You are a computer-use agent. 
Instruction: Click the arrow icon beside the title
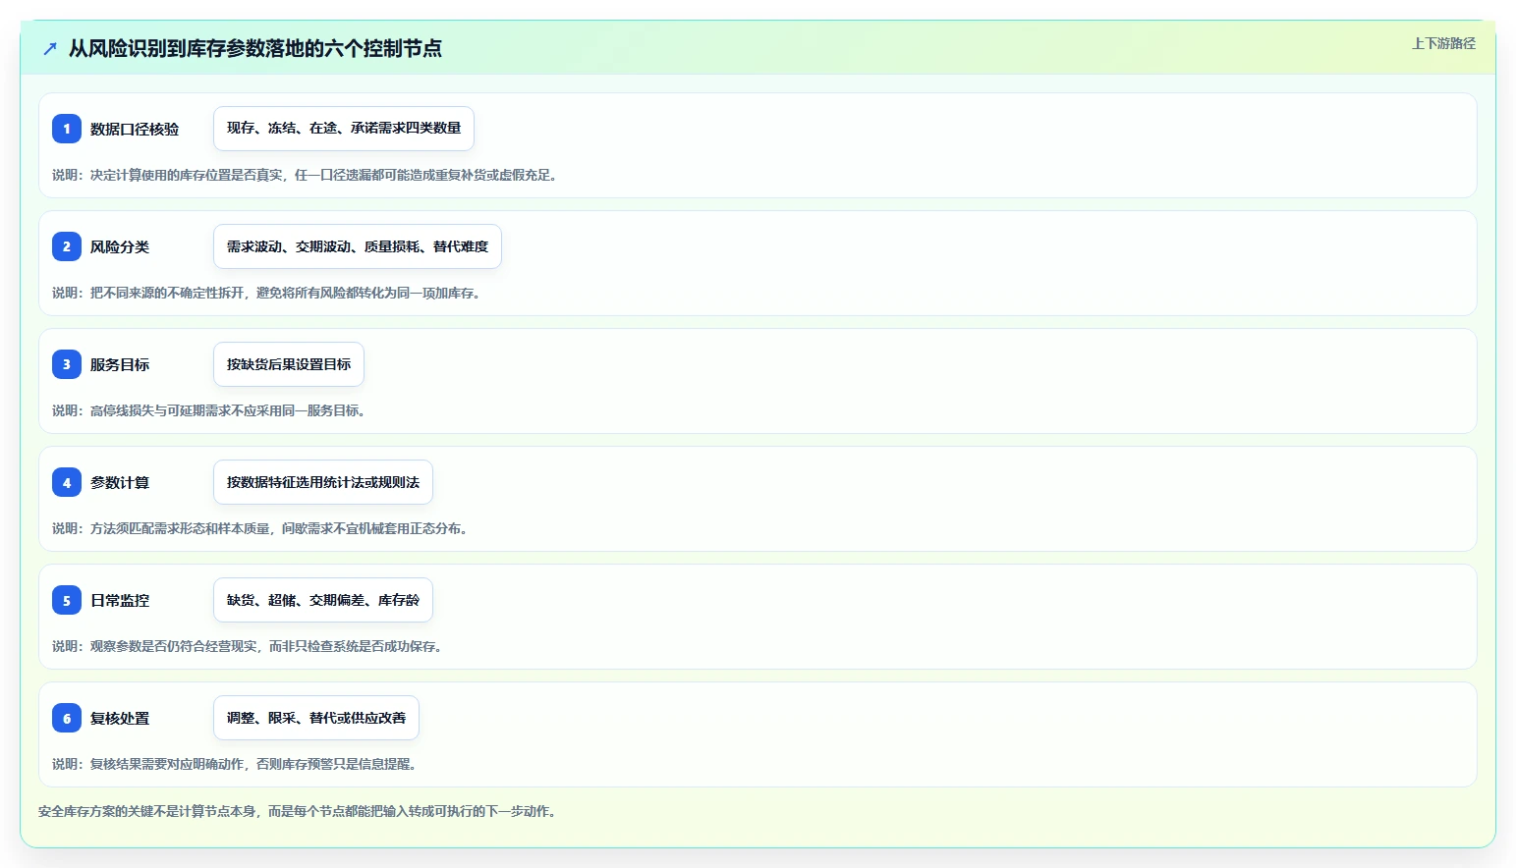tap(50, 48)
